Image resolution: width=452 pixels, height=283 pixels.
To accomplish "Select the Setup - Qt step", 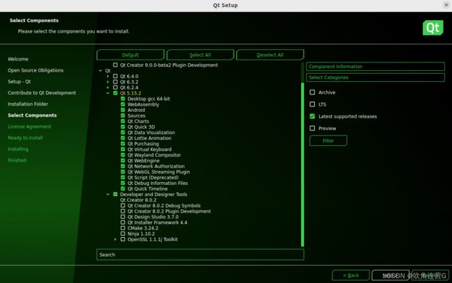I will pyautogui.click(x=19, y=81).
